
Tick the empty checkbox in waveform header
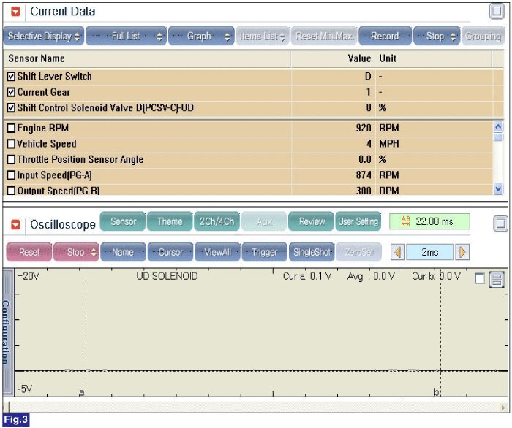pyautogui.click(x=479, y=279)
